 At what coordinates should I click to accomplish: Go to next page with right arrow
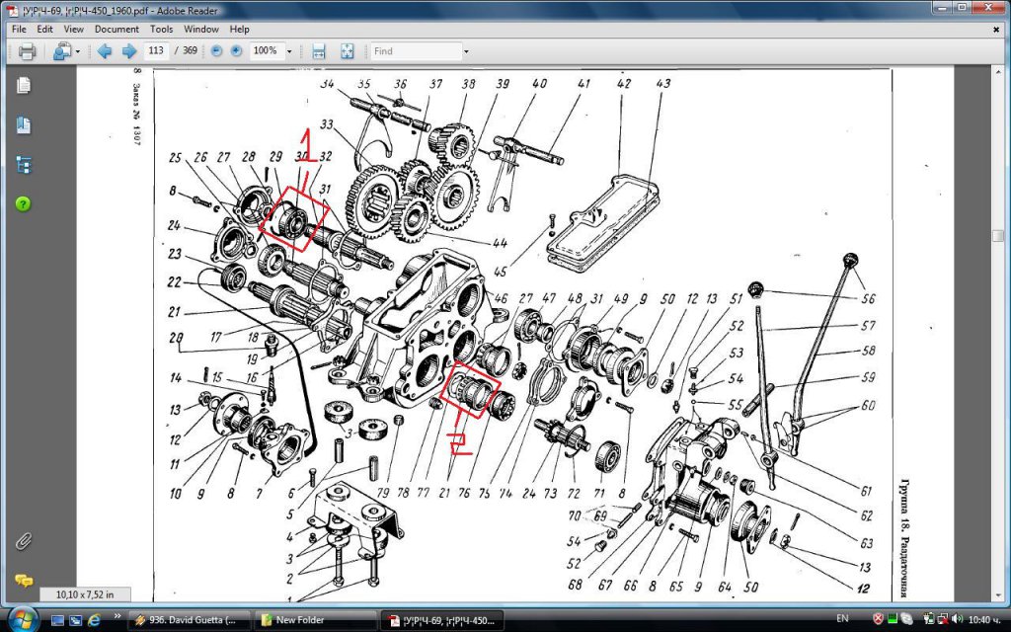tap(128, 51)
